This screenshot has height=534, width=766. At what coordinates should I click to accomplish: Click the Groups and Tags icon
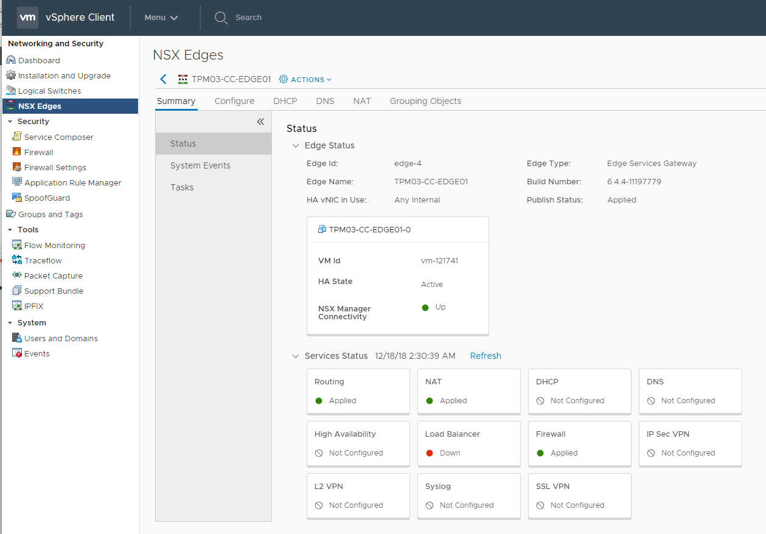(x=11, y=214)
